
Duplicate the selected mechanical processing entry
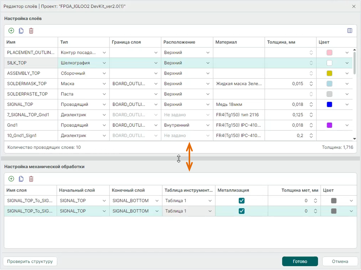(x=21, y=179)
